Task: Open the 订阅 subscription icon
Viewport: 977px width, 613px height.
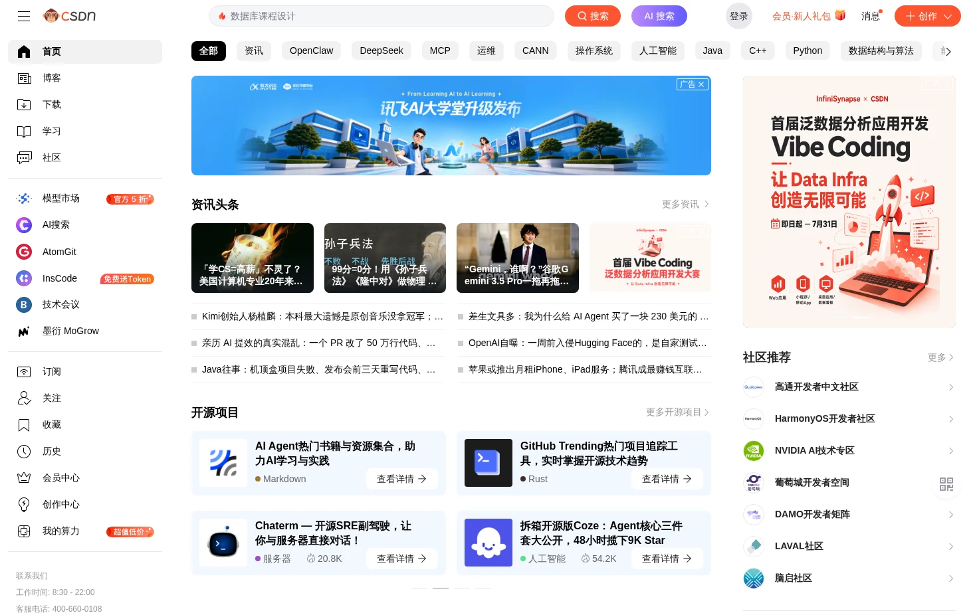Action: point(24,372)
